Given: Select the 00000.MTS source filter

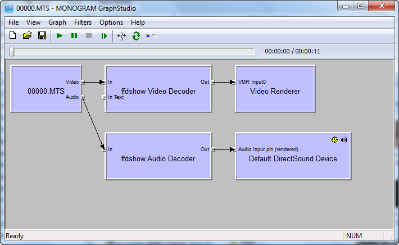Looking at the screenshot, I should point(46,89).
